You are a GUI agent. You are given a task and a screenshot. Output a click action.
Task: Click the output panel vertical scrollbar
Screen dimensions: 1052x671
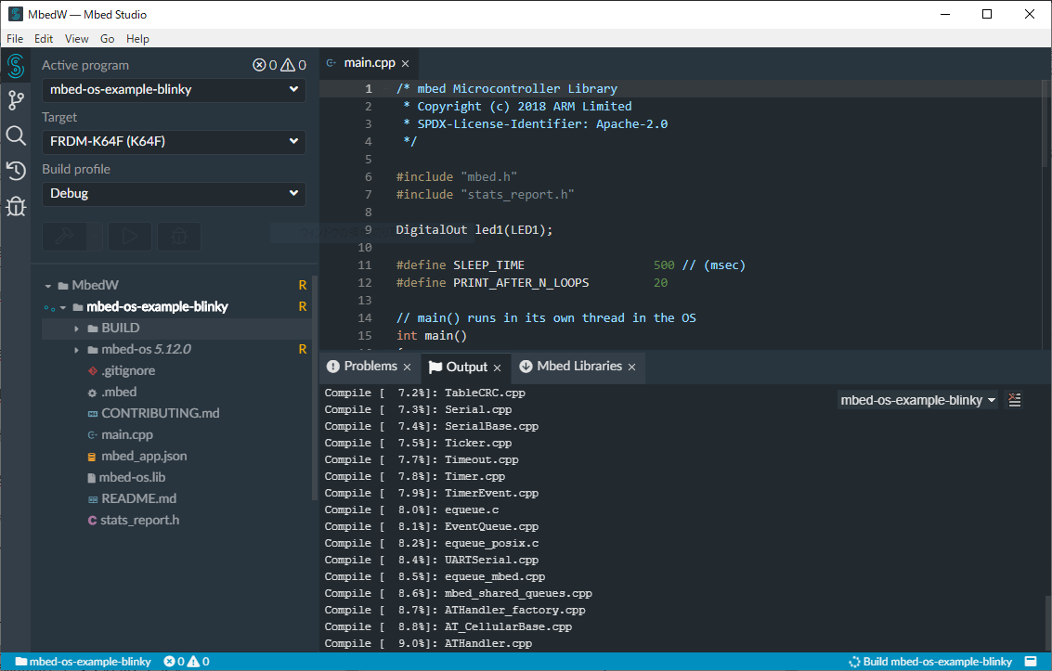1047,624
